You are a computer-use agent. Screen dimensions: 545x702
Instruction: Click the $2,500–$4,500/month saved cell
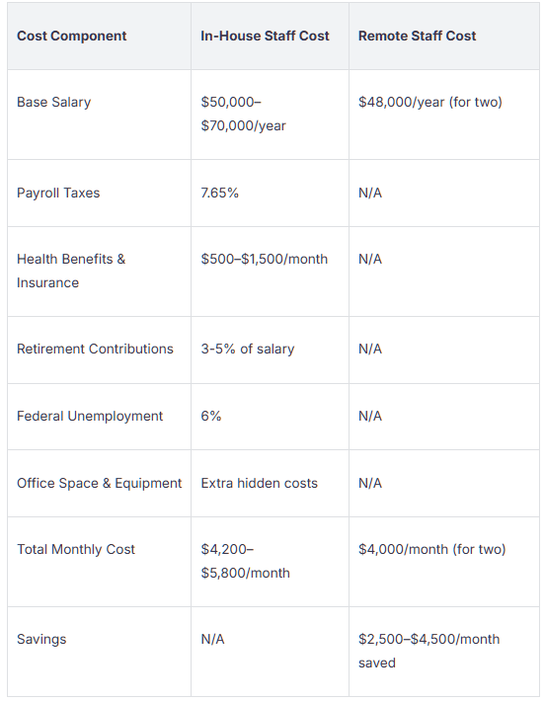pyautogui.click(x=429, y=651)
